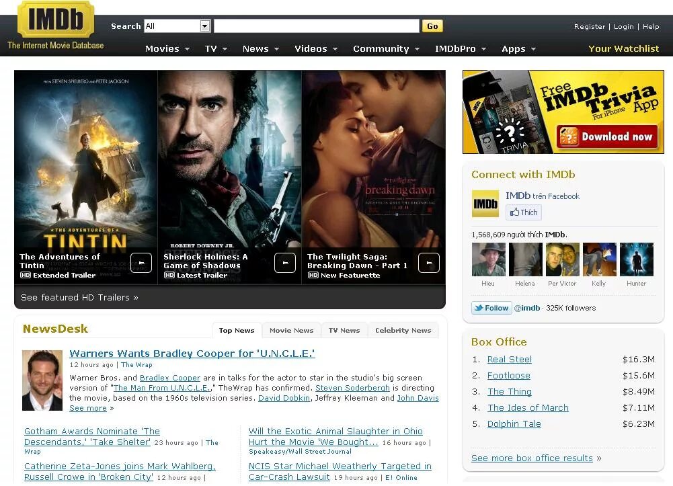Play the Twilight Breaking Dawn featurette arrow
Screen dimensions: 673x486
429,263
